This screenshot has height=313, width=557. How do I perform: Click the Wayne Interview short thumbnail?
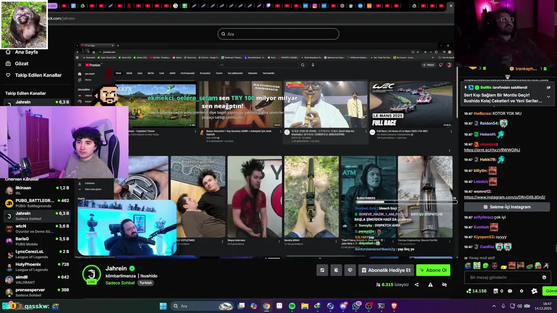click(255, 197)
